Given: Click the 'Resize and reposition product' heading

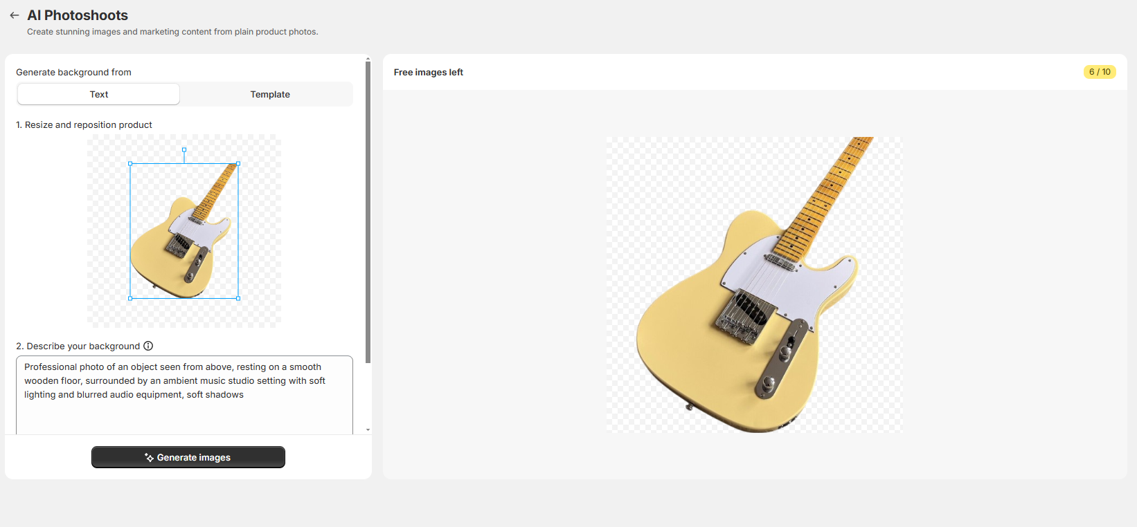Looking at the screenshot, I should point(84,124).
